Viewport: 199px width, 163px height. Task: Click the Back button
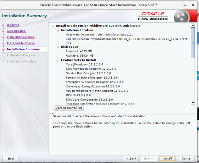131,159
